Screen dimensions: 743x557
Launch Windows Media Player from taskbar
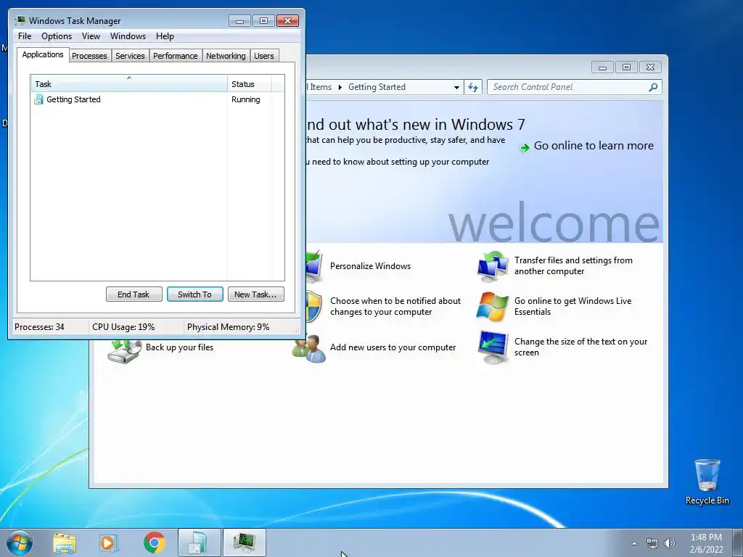coord(109,542)
